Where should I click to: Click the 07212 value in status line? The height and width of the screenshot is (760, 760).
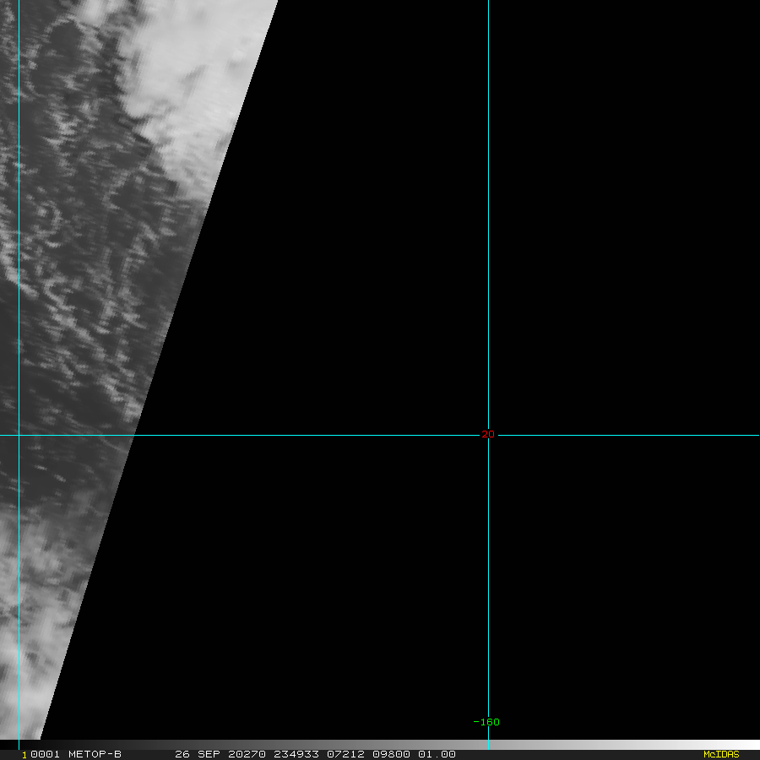pos(345,754)
